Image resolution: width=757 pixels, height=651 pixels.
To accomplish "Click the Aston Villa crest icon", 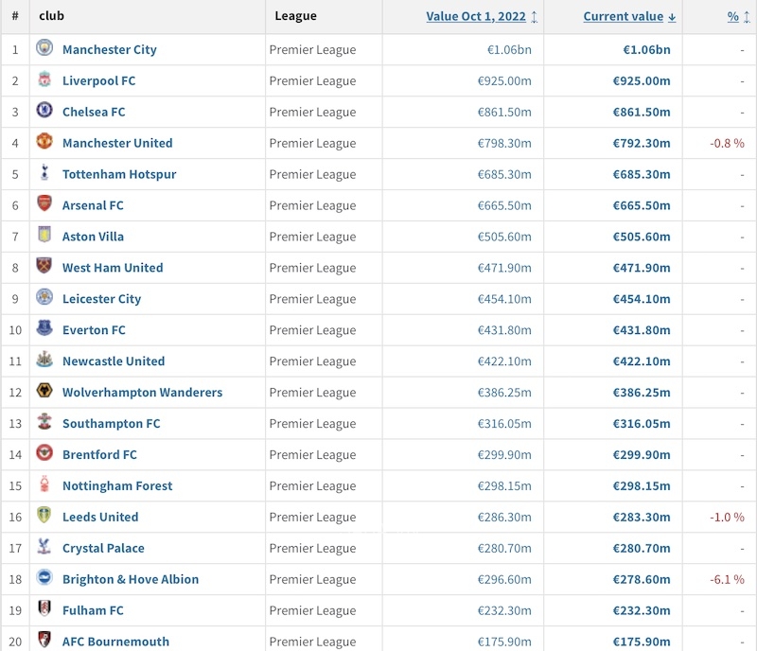I will click(44, 236).
